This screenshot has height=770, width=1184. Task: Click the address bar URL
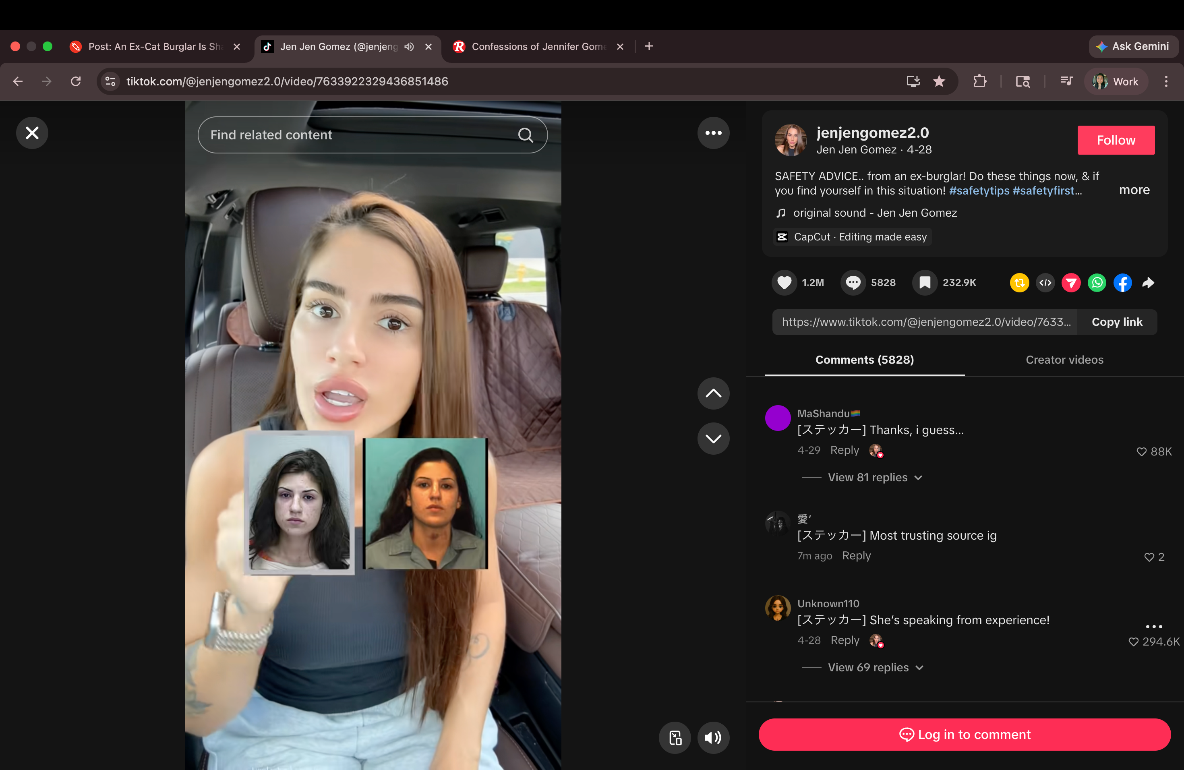(287, 81)
